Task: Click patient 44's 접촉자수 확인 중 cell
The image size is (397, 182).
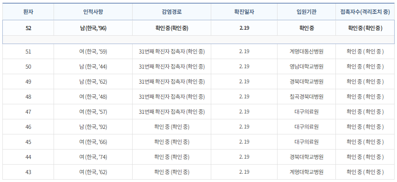Action: [365, 157]
